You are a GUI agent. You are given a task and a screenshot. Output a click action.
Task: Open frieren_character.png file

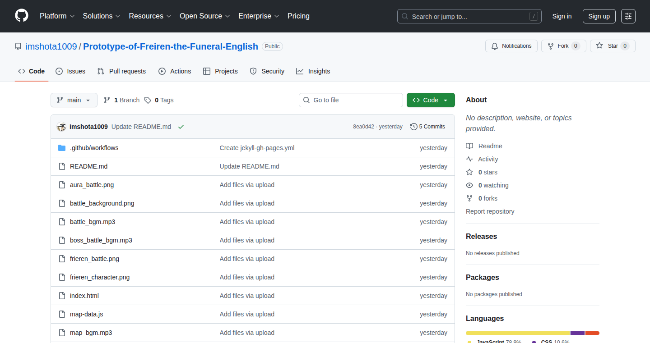(100, 277)
